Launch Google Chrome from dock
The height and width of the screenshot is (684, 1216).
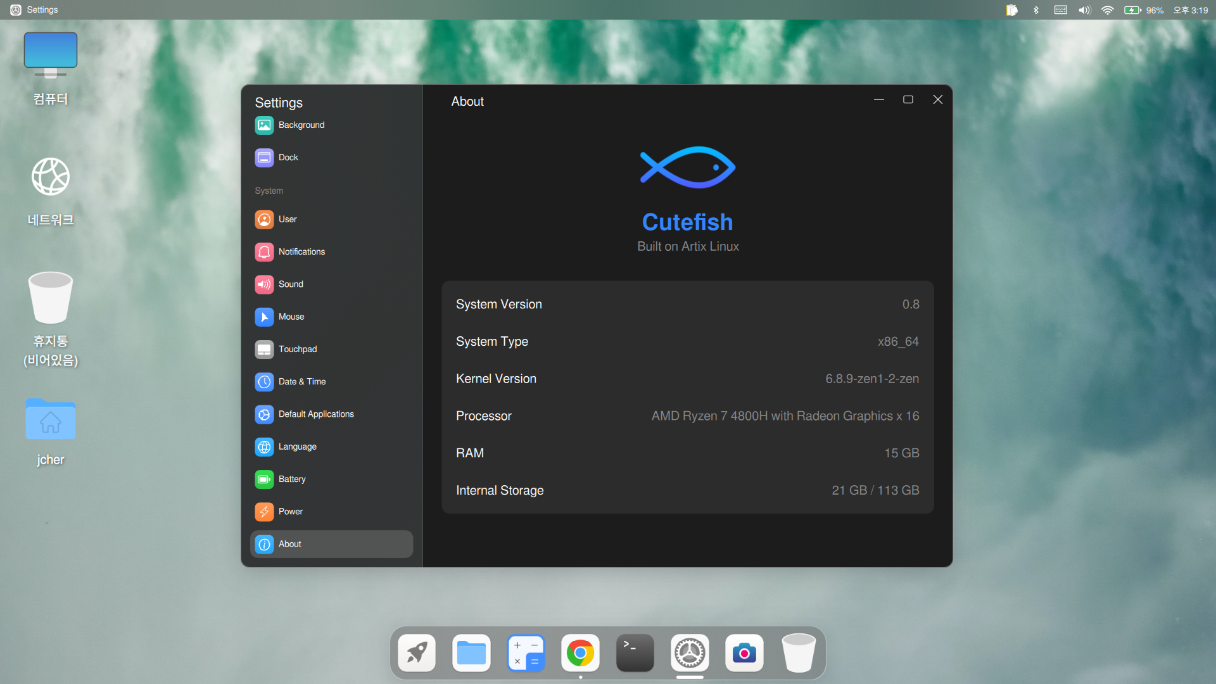coord(580,653)
